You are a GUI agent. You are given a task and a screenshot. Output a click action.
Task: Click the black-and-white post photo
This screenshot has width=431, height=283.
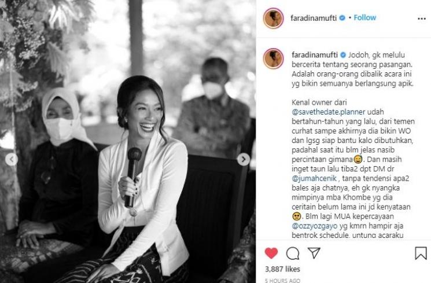pyautogui.click(x=128, y=141)
